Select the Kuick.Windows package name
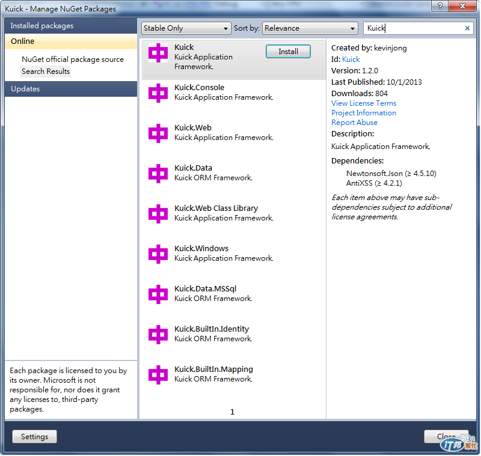The width and height of the screenshot is (481, 456). [x=201, y=249]
